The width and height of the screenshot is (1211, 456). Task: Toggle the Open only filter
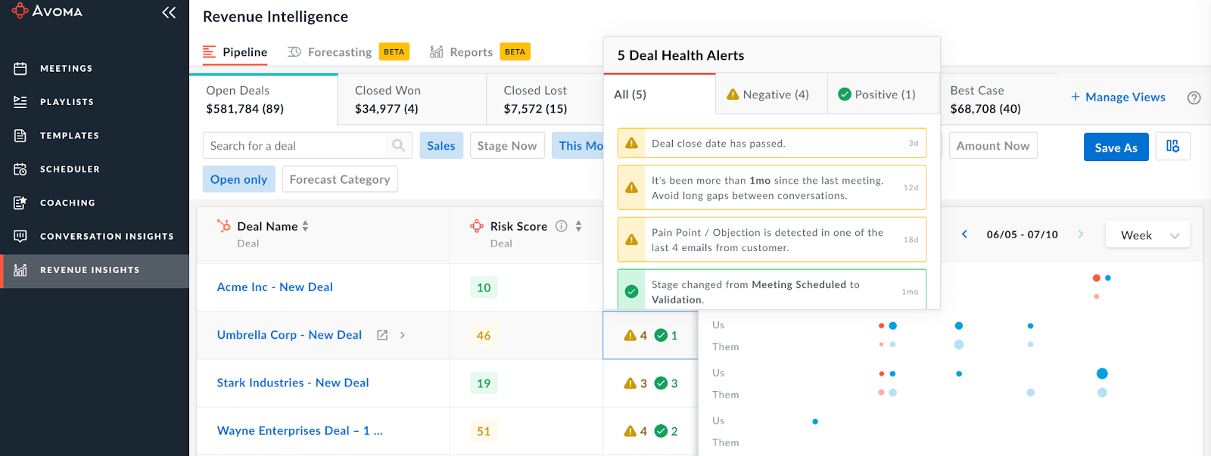point(238,179)
